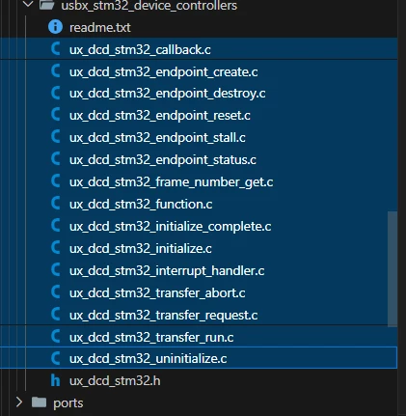Screen dimensions: 406x416
Task: Expand the ports folder chevron
Action: pyautogui.click(x=19, y=402)
